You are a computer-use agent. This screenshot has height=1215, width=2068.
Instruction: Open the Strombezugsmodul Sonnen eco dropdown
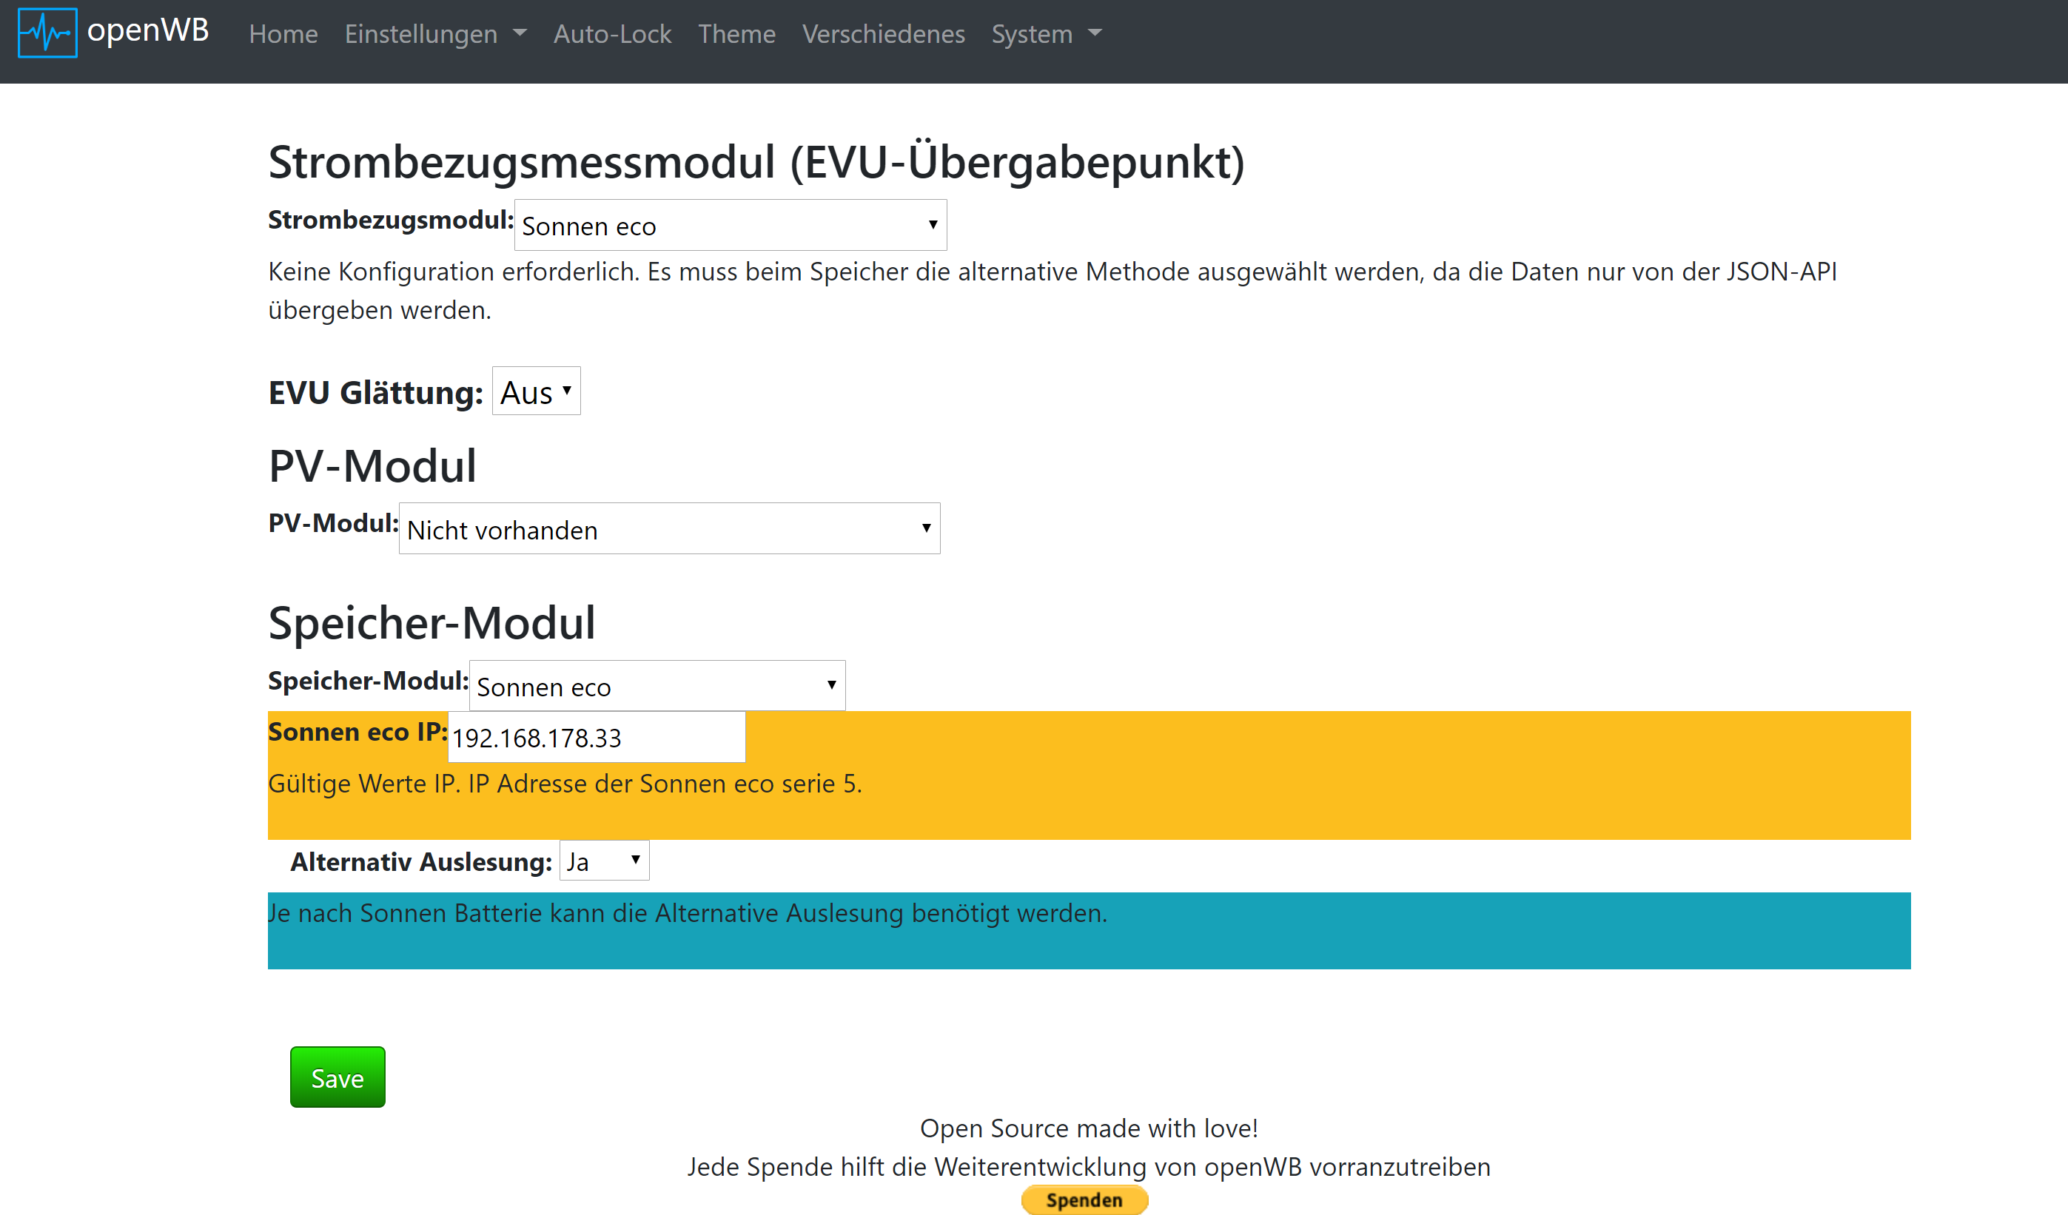(x=730, y=226)
